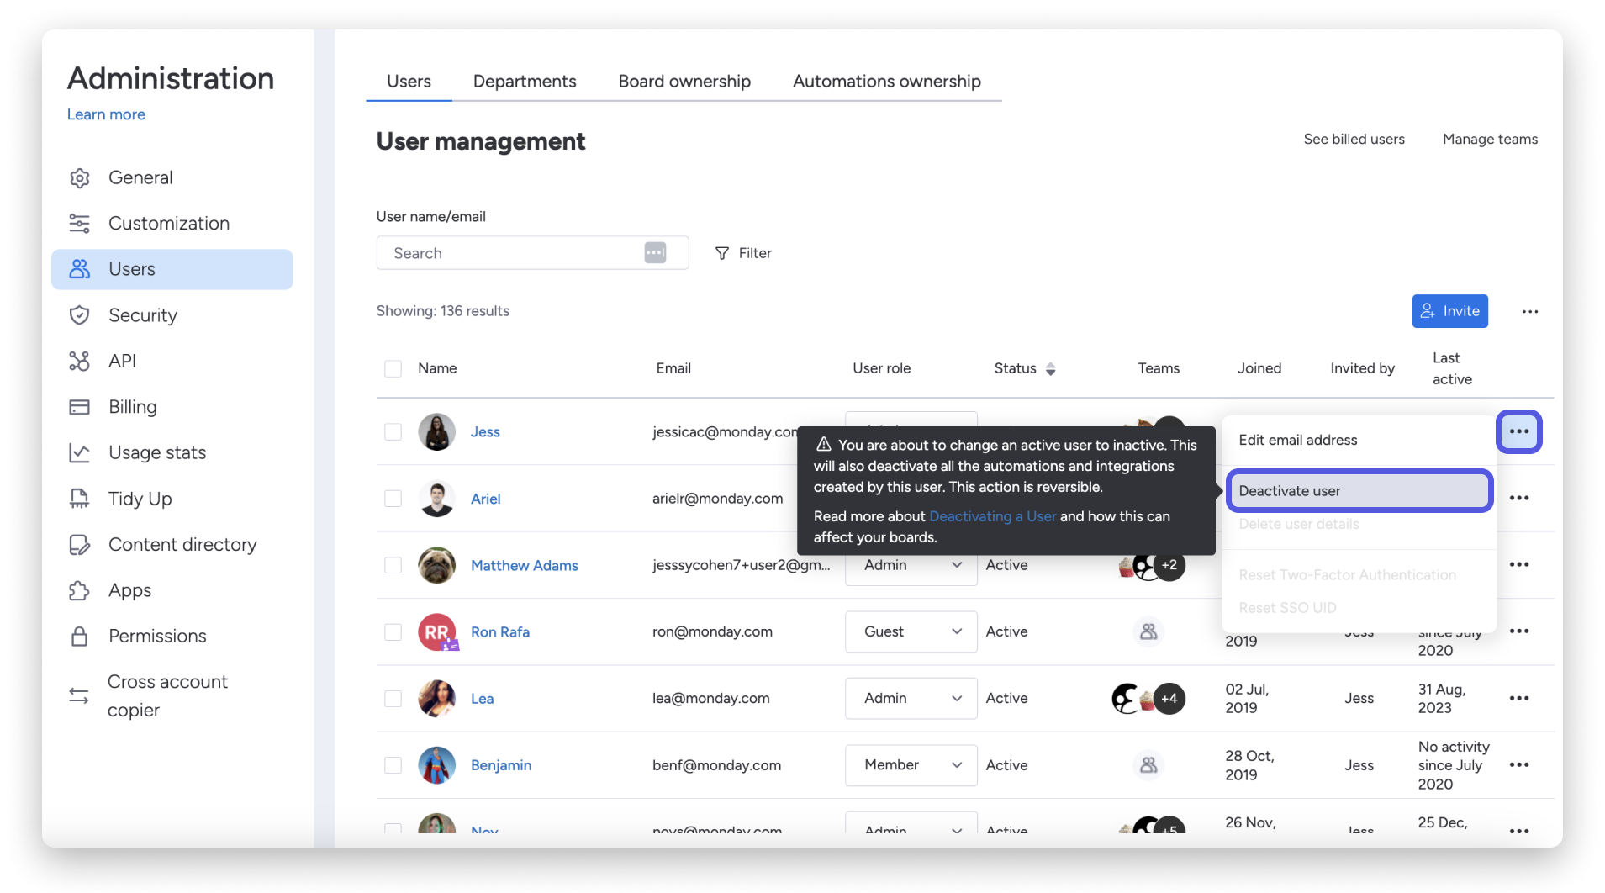Screen dimensions: 1605x893
Task: Open Cross account copier arrows icon
Action: [x=79, y=695]
